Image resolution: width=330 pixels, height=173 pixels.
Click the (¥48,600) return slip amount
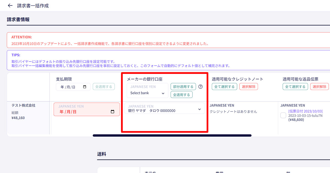point(296,120)
